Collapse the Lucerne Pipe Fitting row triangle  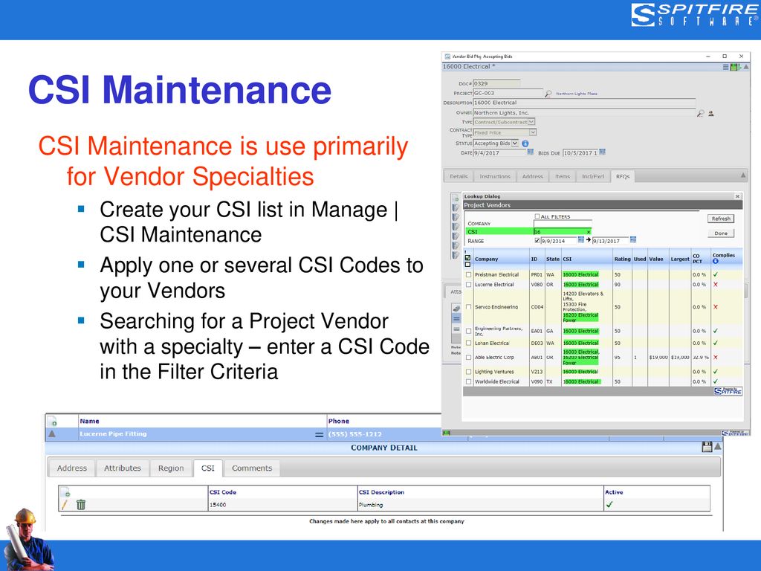[52, 434]
